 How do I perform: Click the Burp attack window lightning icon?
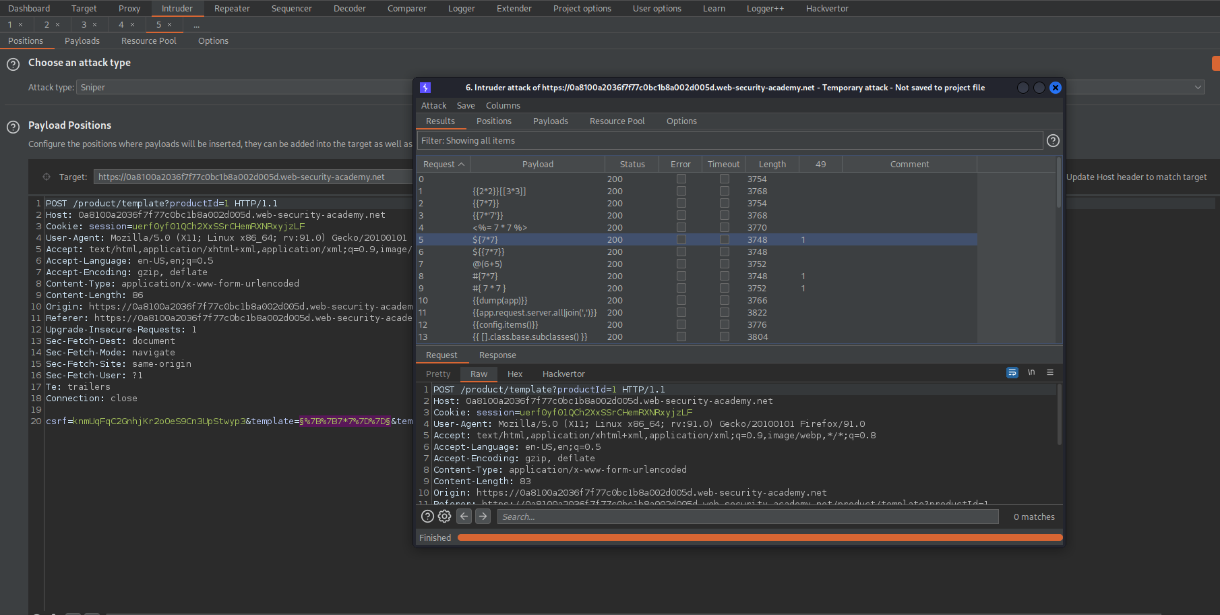[425, 88]
